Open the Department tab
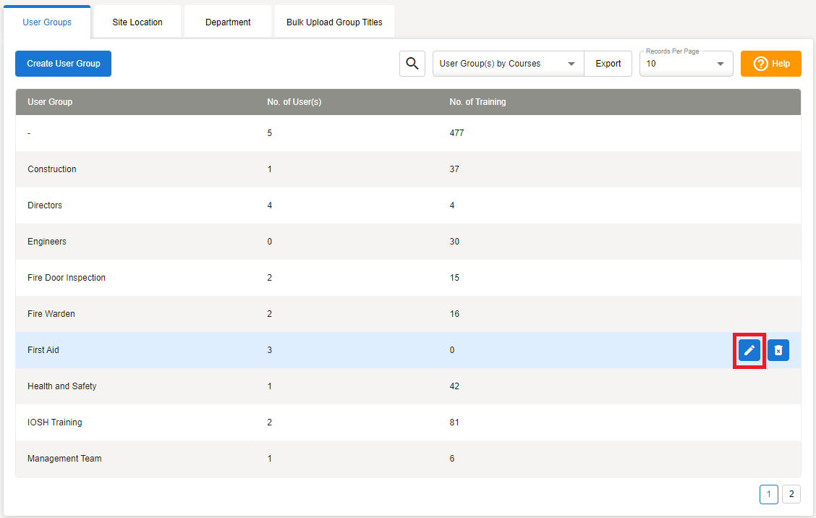The height and width of the screenshot is (518, 816). tap(228, 22)
